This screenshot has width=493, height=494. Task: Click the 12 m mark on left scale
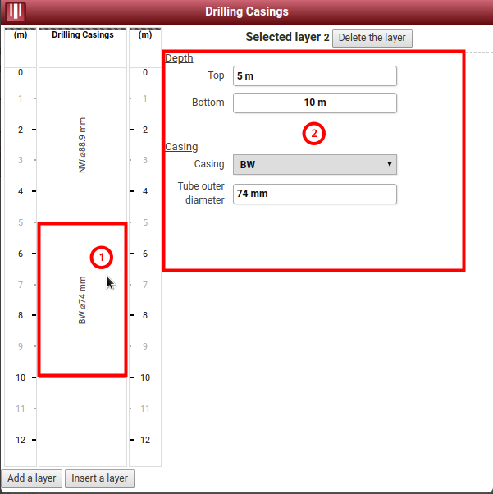pos(21,440)
